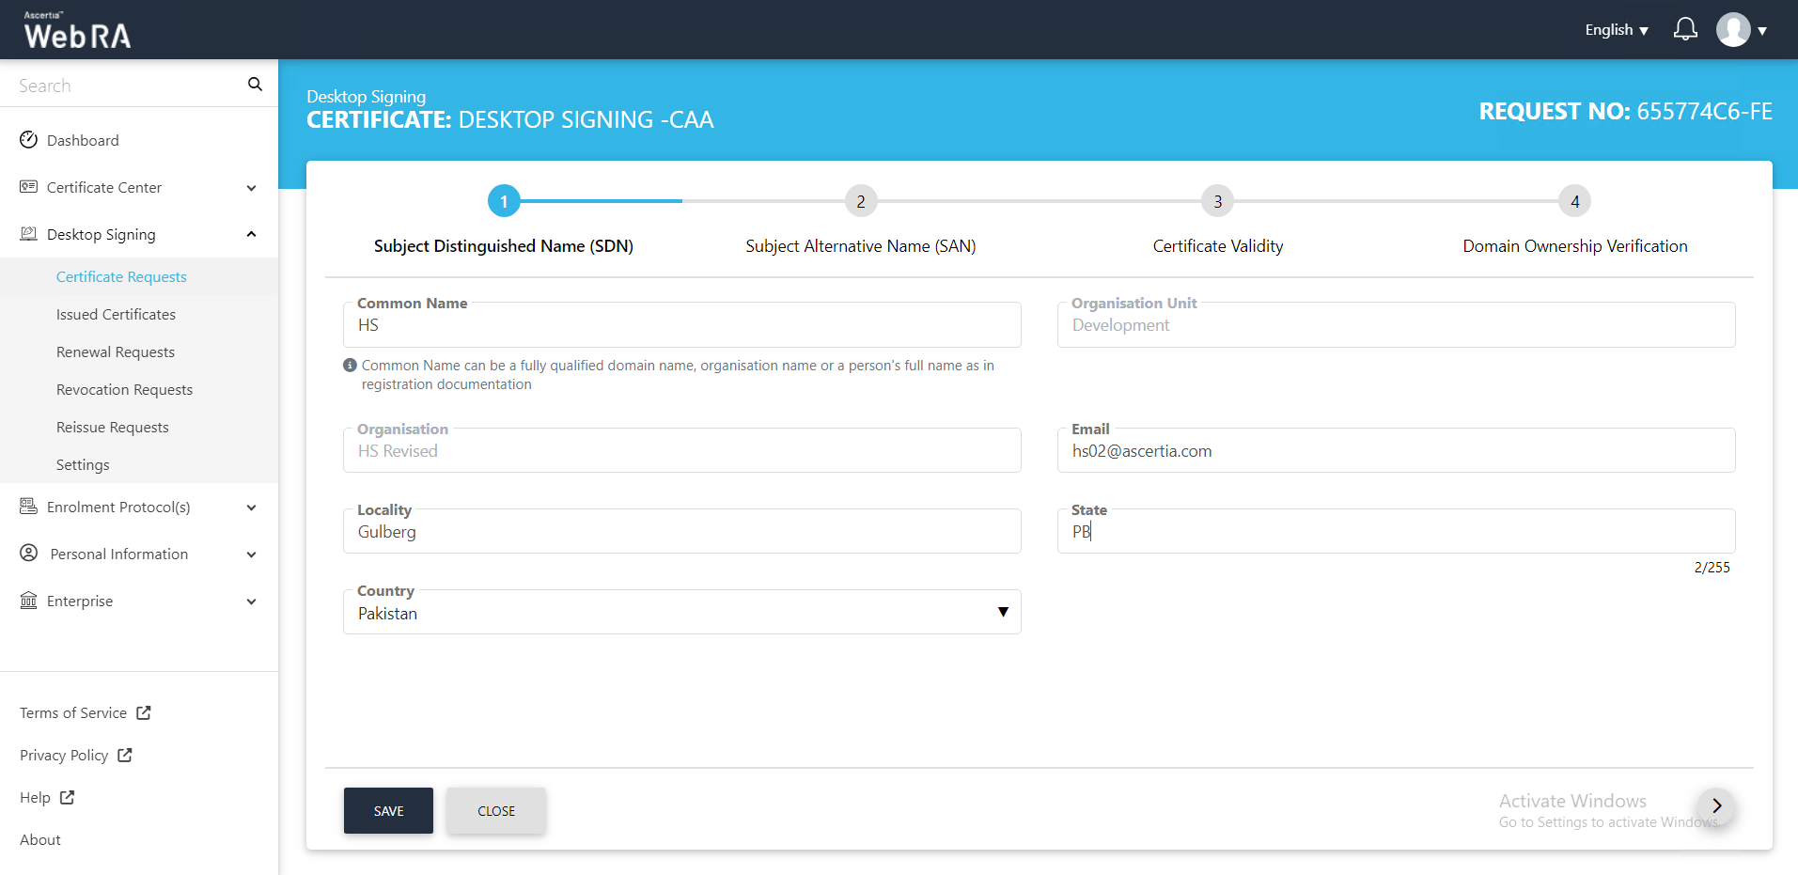1798x875 pixels.
Task: Change language via English dropdown
Action: point(1616,30)
